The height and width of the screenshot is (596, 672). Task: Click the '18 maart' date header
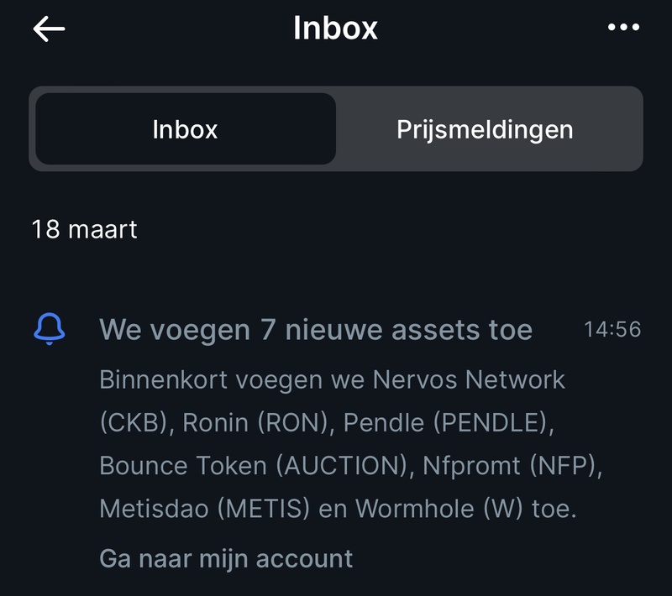pyautogui.click(x=84, y=229)
